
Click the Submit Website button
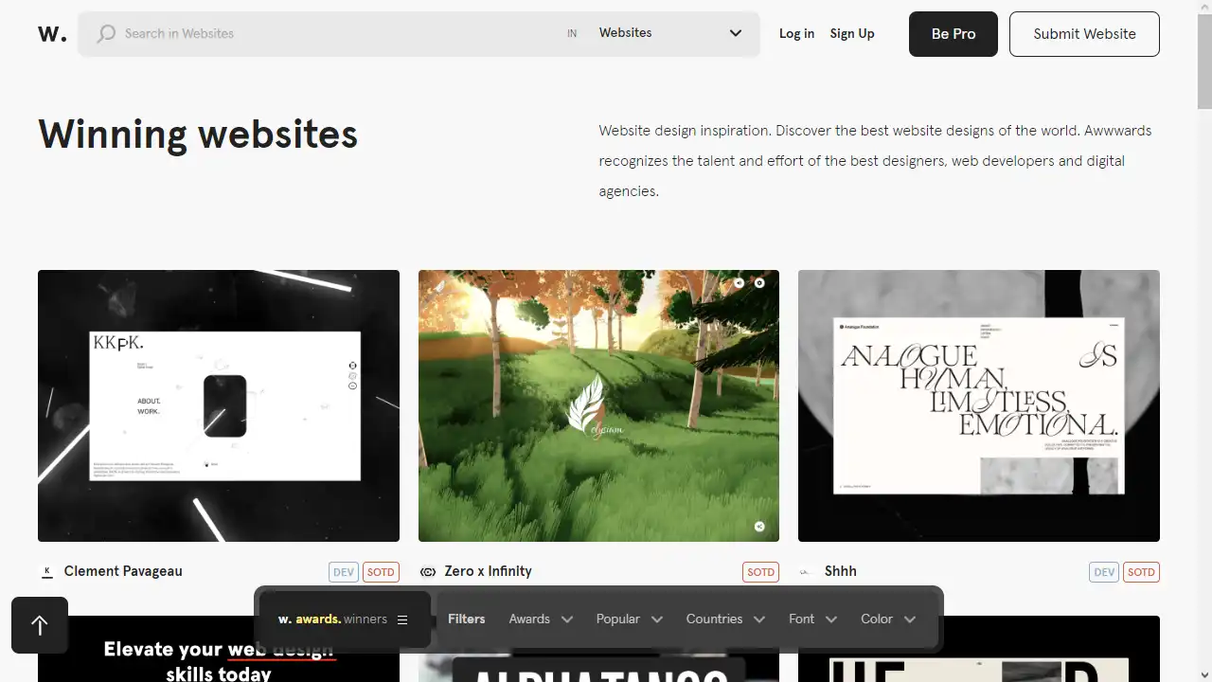click(x=1083, y=33)
